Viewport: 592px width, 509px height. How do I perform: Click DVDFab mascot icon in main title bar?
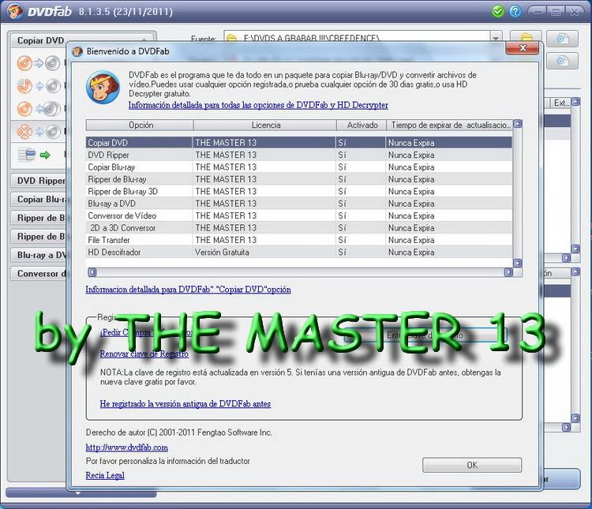pos(15,11)
